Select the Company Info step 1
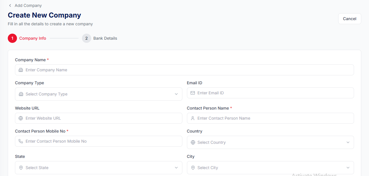Image resolution: width=369 pixels, height=176 pixels. point(27,38)
